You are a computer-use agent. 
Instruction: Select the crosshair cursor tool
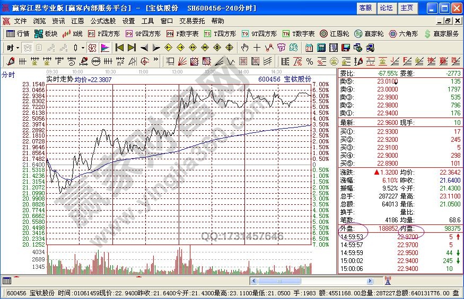click(257, 48)
